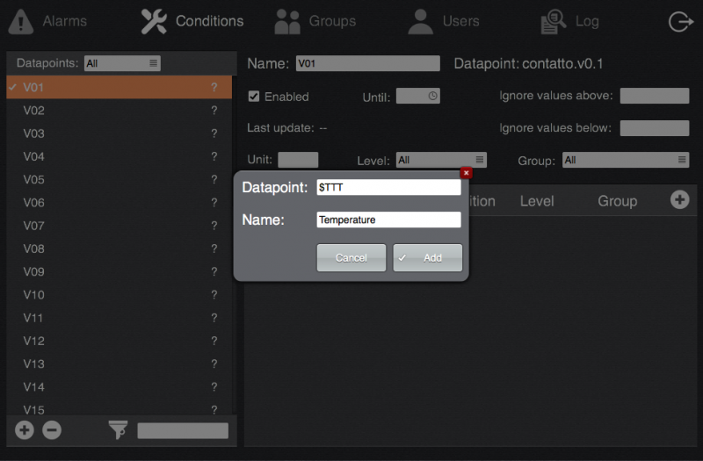Click the Log magnifier document icon
Viewport: 703px width, 461px height.
point(554,21)
